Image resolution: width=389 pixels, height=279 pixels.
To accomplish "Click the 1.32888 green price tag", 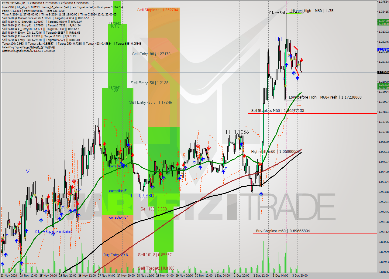I will pyautogui.click(x=383, y=24).
